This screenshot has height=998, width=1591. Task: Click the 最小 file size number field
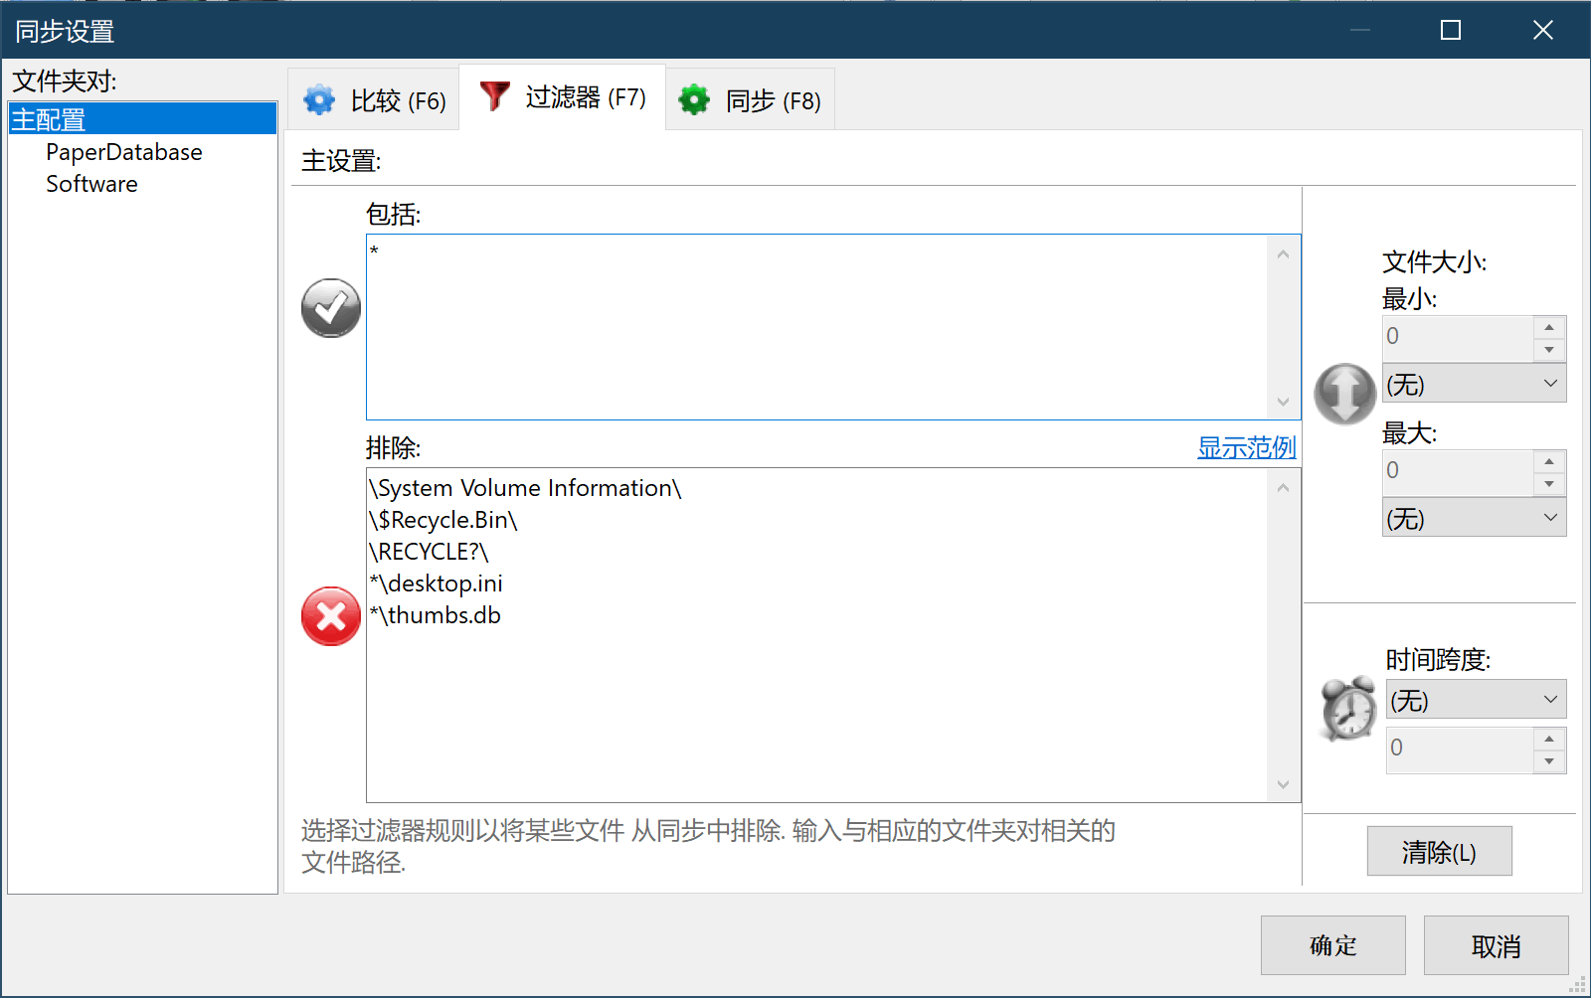1458,338
